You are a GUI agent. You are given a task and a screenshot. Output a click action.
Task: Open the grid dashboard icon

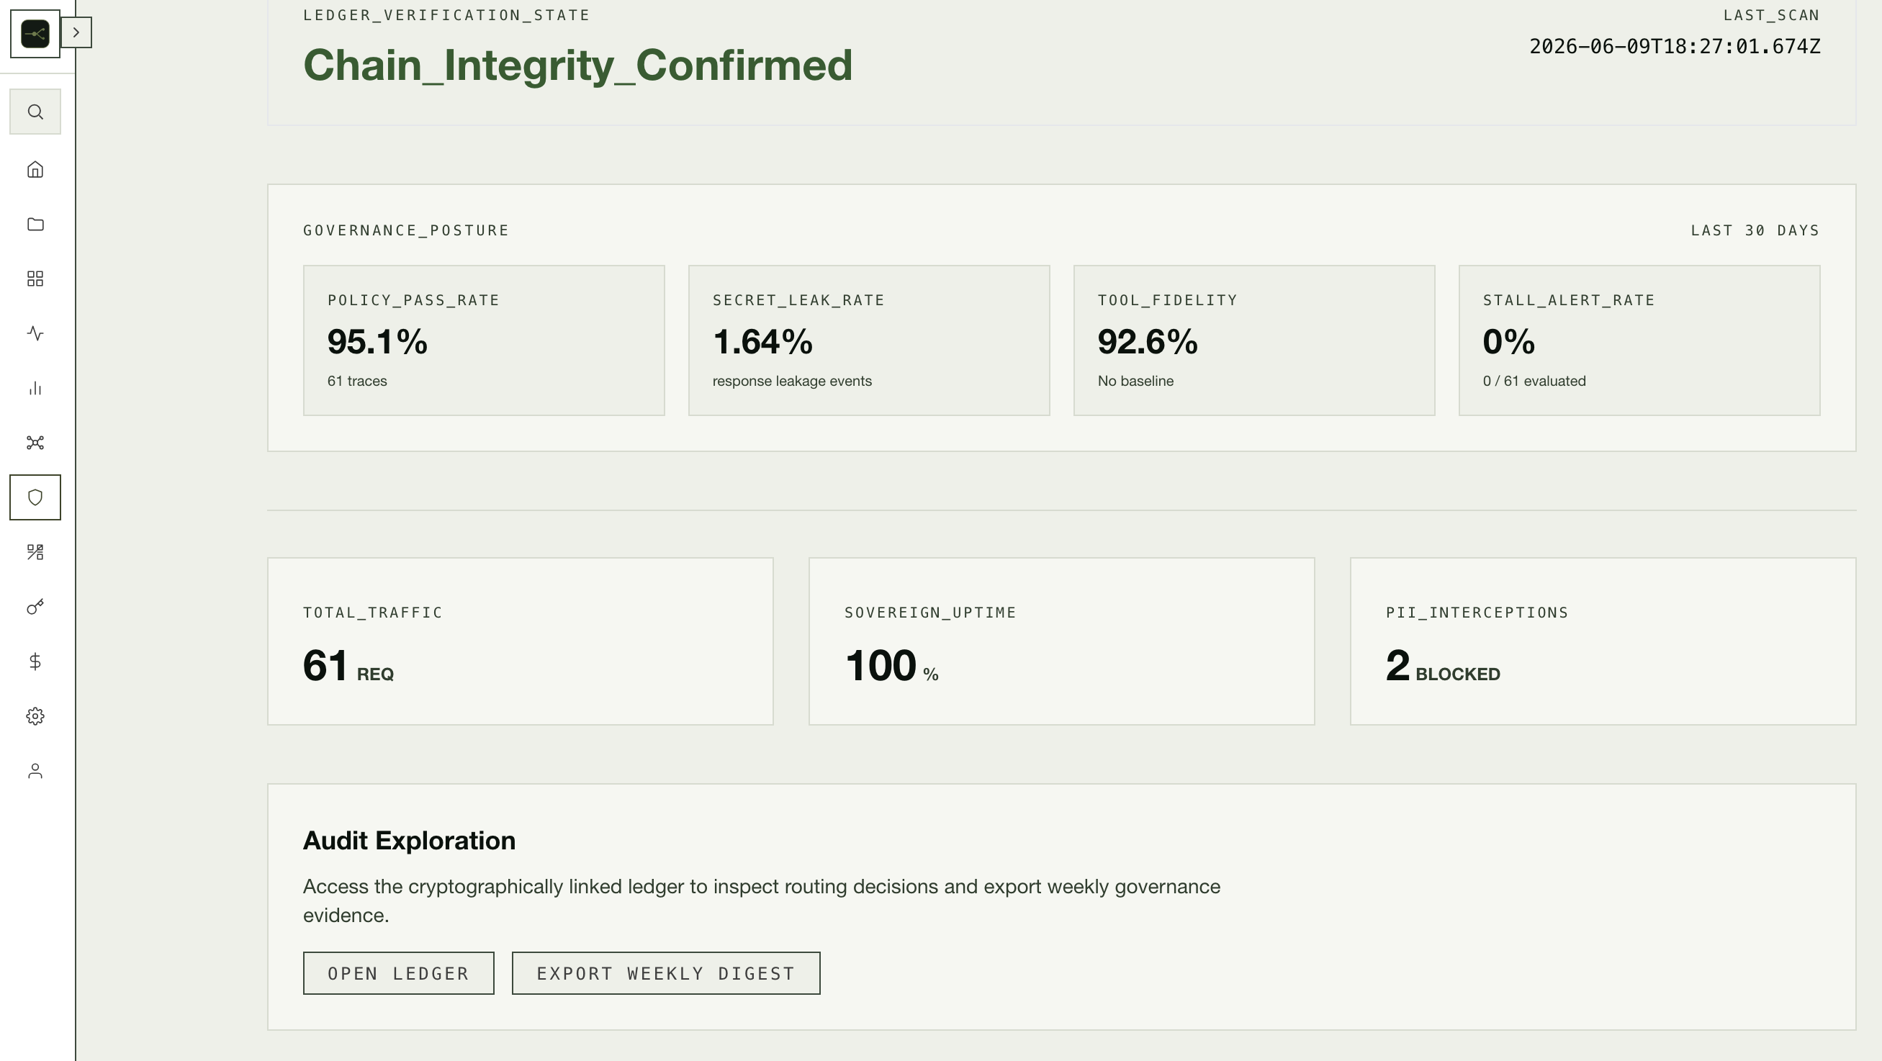(x=35, y=279)
